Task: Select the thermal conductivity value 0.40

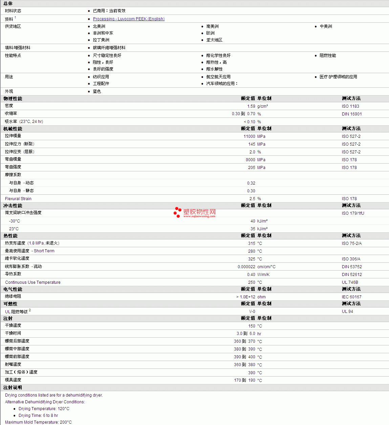Action: coord(251,275)
